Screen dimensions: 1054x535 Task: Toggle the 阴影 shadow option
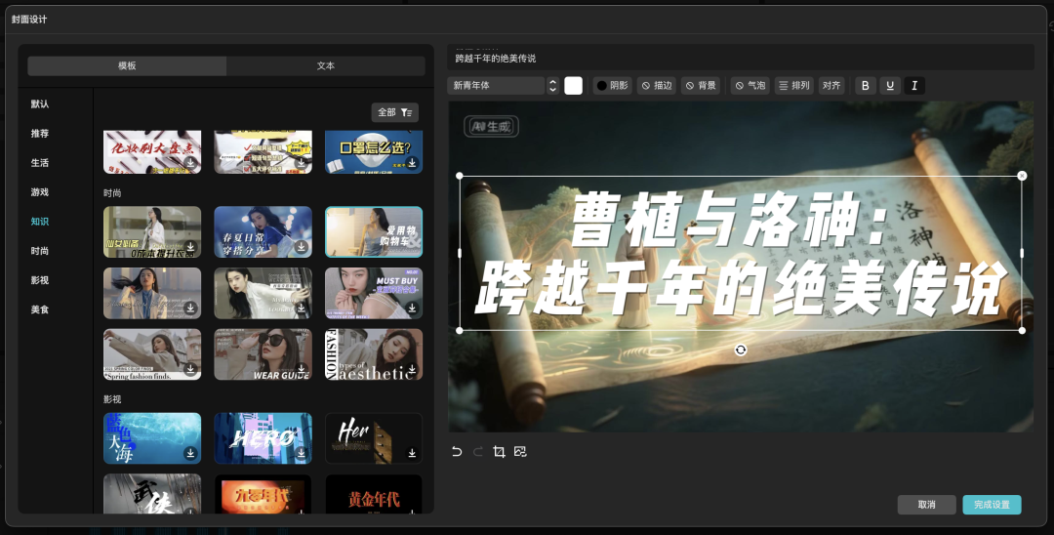point(612,85)
